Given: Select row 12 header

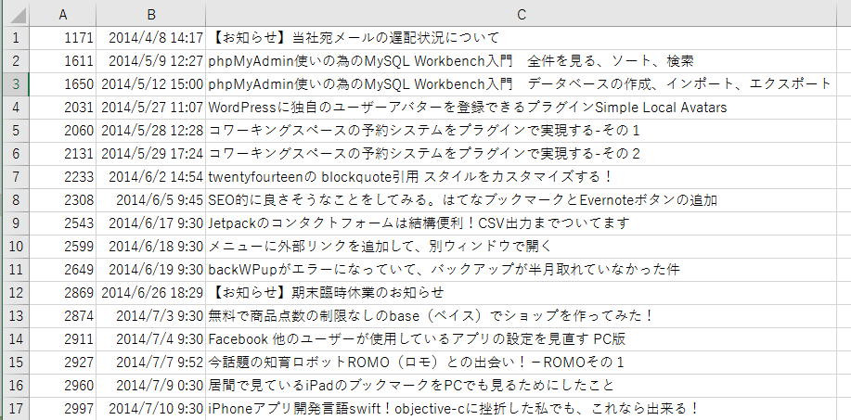Looking at the screenshot, I should click(x=16, y=293).
